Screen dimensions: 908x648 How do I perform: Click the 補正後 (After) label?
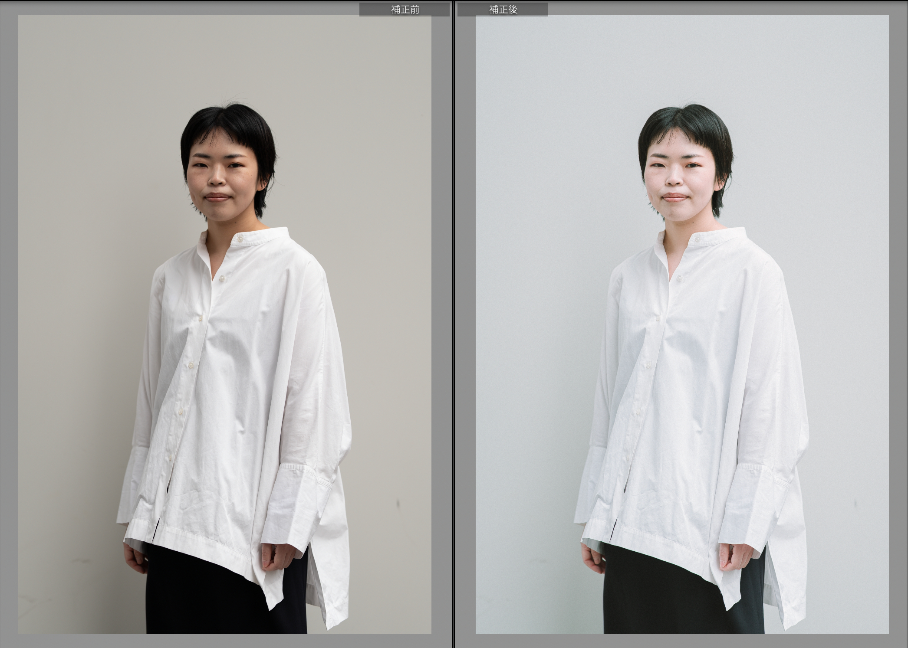coord(503,10)
